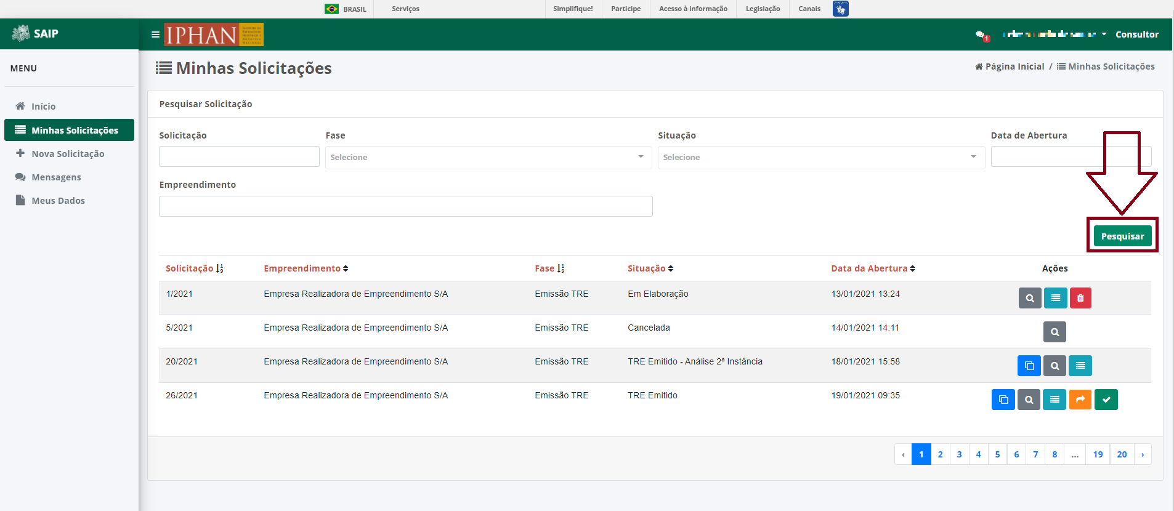Viewport: 1174px width, 511px height.
Task: Select Minhas Solicitações in sidebar
Action: click(69, 130)
